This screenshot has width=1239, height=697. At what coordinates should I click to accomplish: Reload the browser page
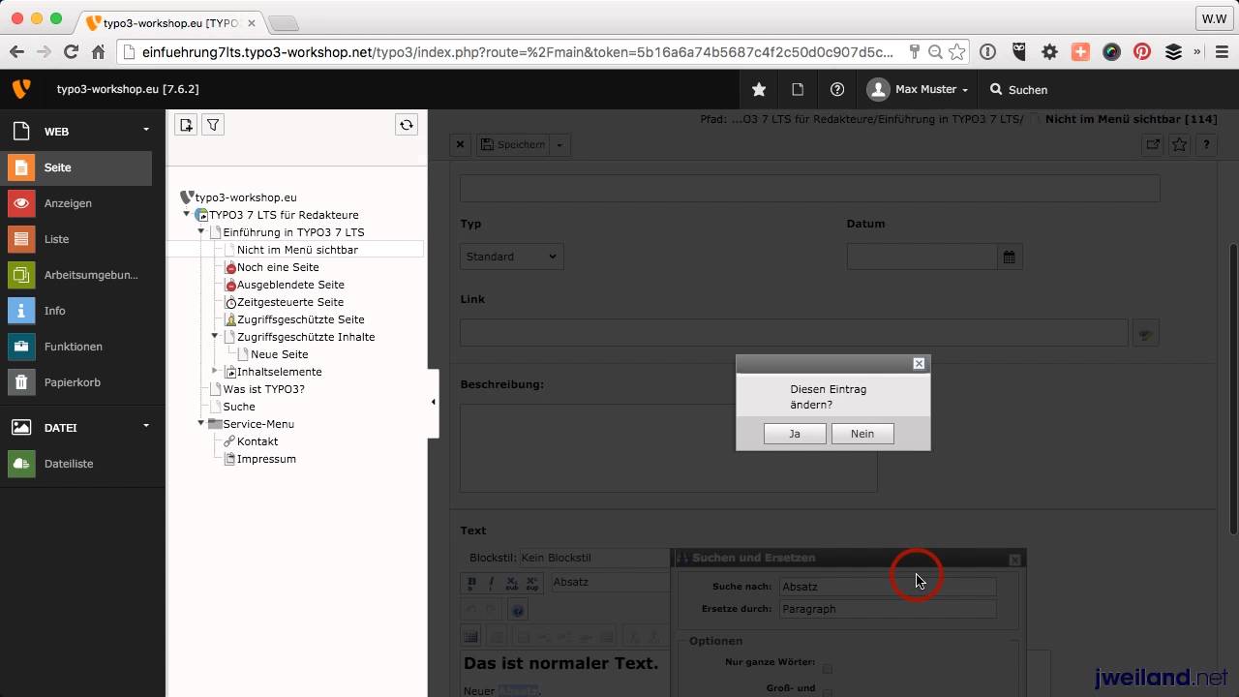[x=71, y=52]
